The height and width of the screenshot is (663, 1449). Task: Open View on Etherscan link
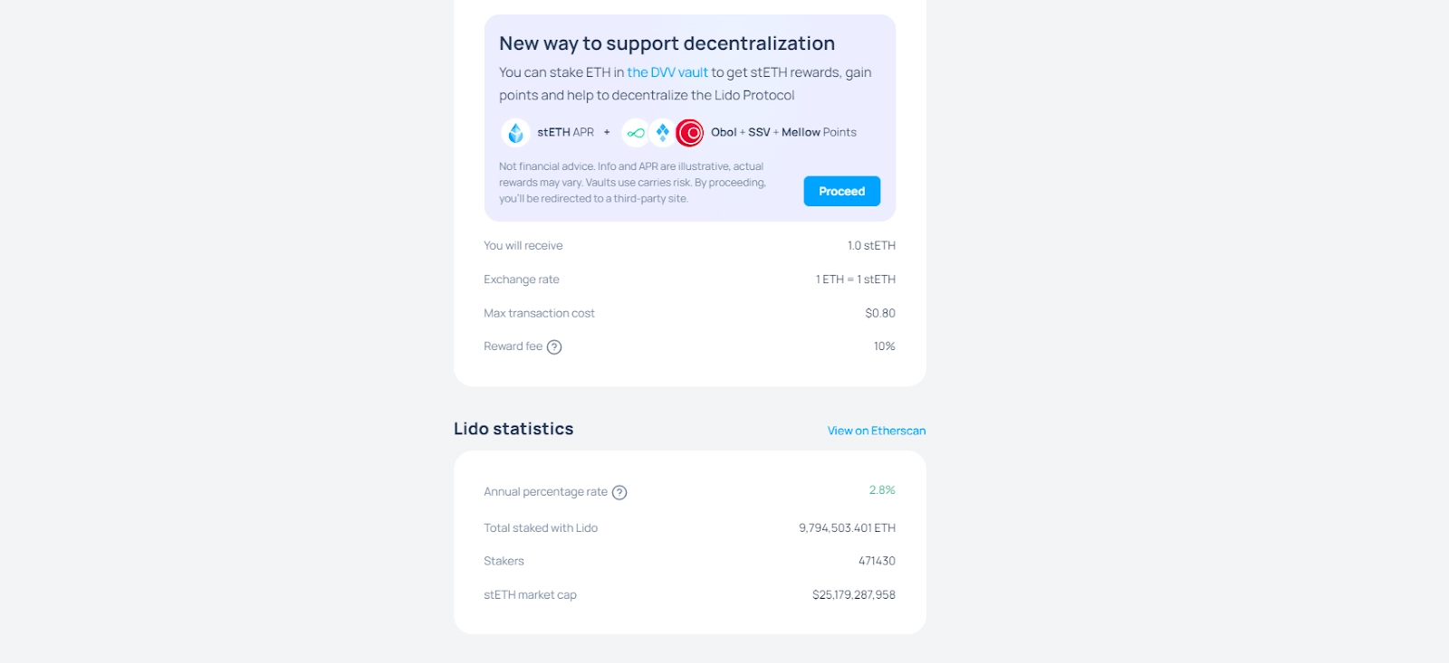click(876, 431)
